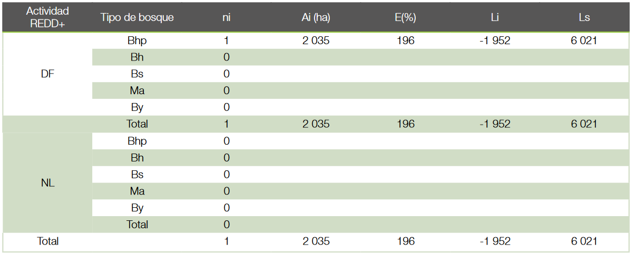Screen dimensions: 636x254
Task: Select the 'By' cell in NL section
Action: [x=137, y=208]
